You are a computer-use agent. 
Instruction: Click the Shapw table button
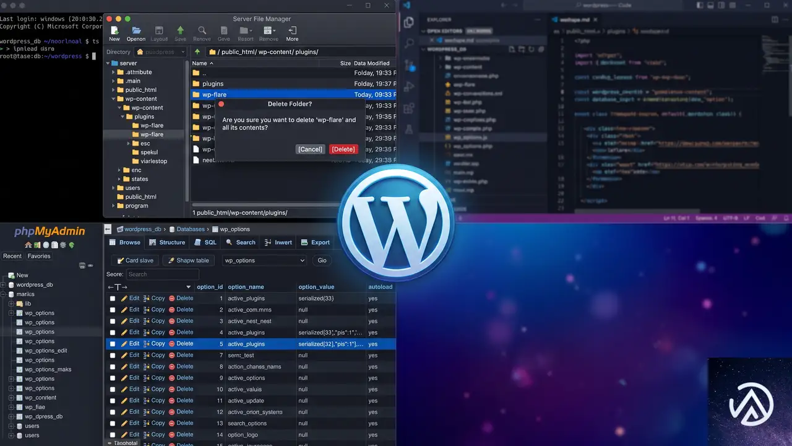tap(189, 260)
